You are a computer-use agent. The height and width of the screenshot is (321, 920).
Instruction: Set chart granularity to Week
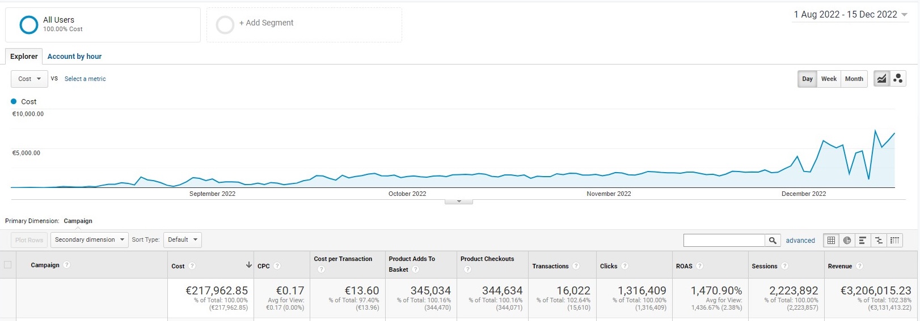[x=829, y=79]
